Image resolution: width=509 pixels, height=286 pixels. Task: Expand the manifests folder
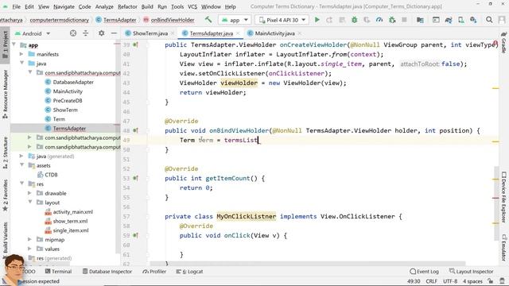coord(21,54)
